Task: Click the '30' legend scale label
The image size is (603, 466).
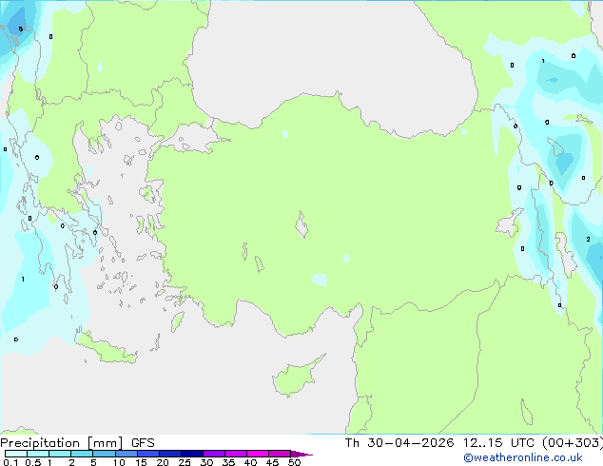Action: tap(206, 462)
